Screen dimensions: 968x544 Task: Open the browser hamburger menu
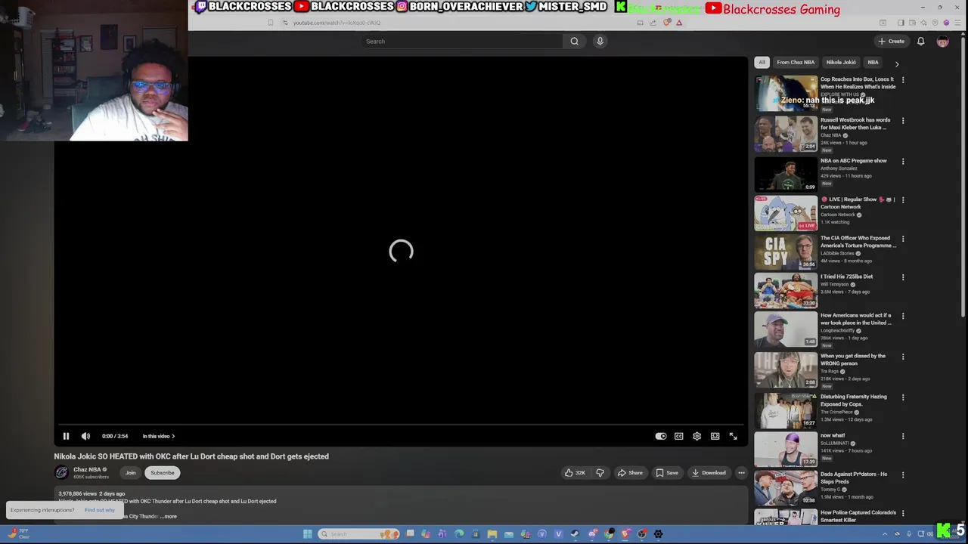pyautogui.click(x=957, y=23)
